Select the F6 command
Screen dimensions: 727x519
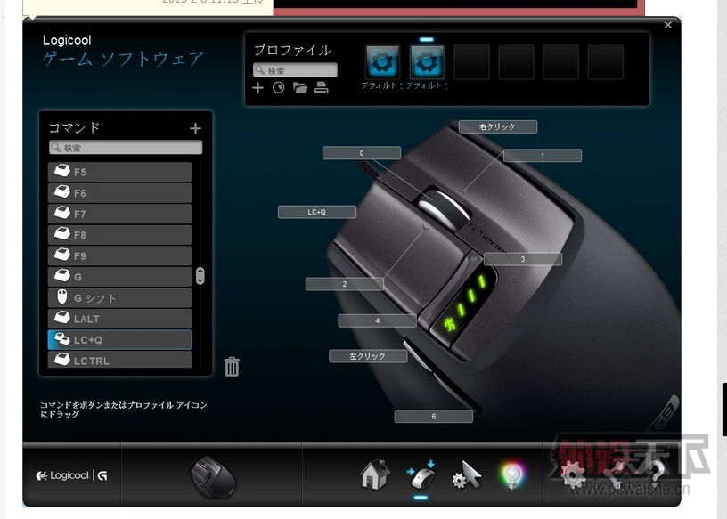click(x=120, y=193)
